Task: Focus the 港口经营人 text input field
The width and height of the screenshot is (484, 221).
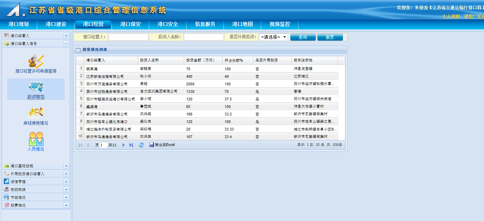Action: (128, 37)
